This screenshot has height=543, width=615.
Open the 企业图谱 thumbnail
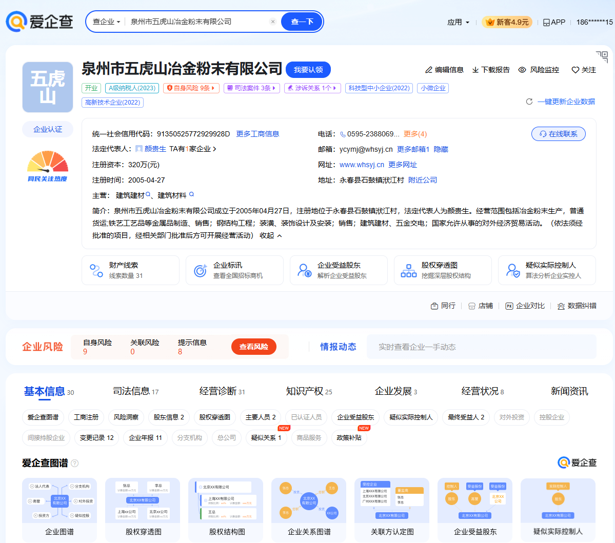coord(59,509)
